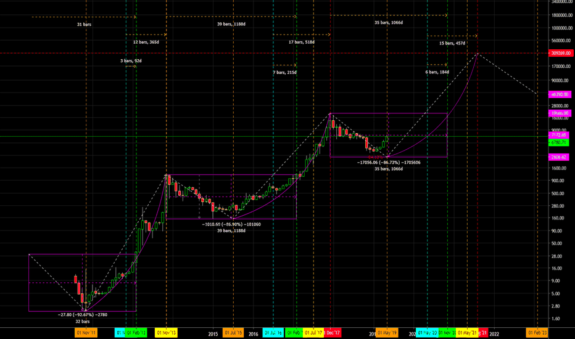
Task: Click the magenta 19666.00 price label
Action: (560, 113)
